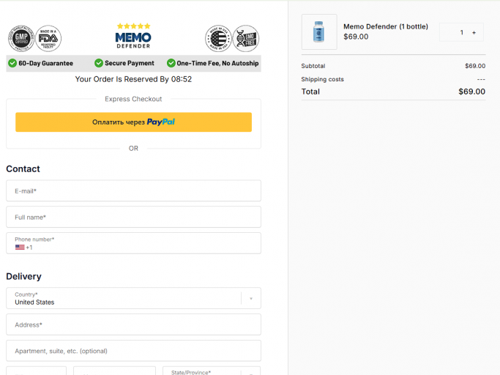The width and height of the screenshot is (500, 375).
Task: Click the 60-Day Guarantee text
Action: (45, 63)
